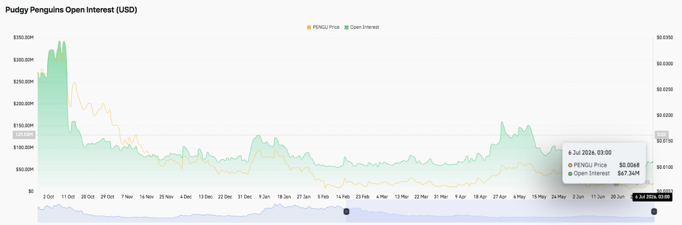The width and height of the screenshot is (682, 225).
Task: Click the $0.0053 right axis label
Action: (664, 191)
